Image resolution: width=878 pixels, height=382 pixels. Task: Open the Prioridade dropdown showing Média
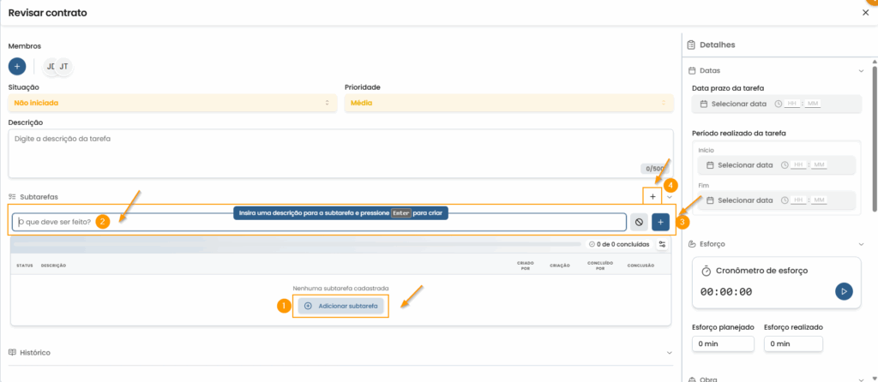[x=508, y=103]
